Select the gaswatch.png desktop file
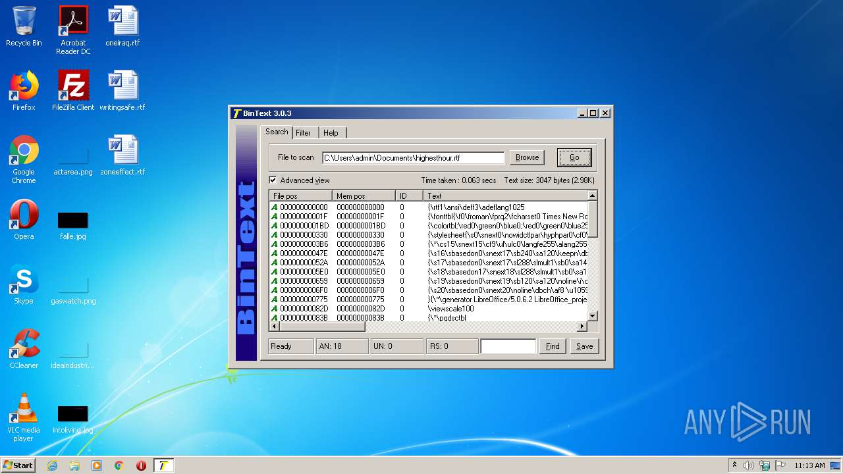The width and height of the screenshot is (843, 474). click(73, 290)
